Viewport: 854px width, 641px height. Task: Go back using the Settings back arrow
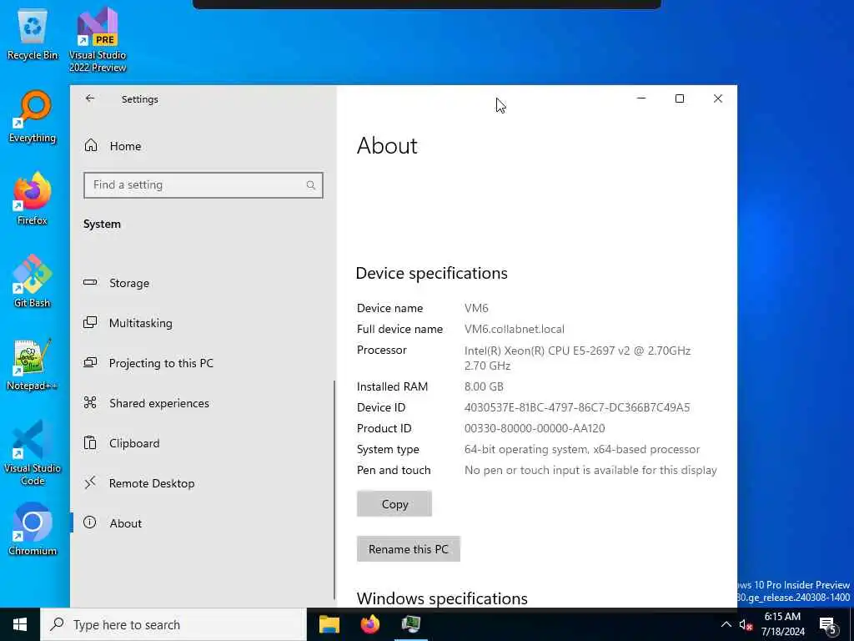pos(90,98)
